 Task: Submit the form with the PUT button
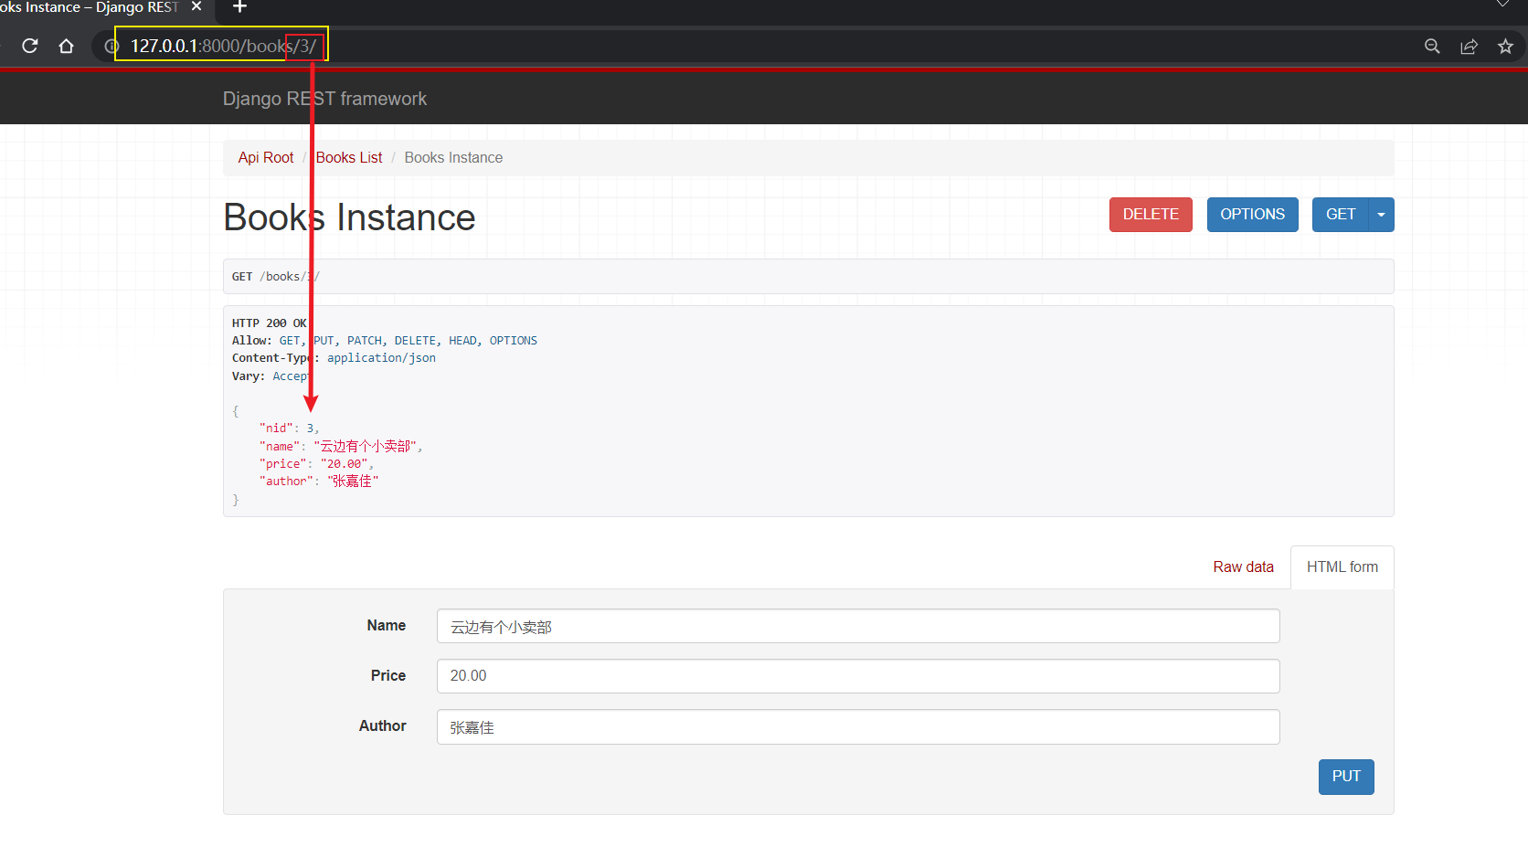click(x=1346, y=777)
